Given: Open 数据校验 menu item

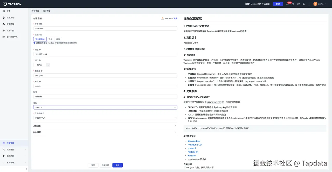Looking at the screenshot, I should [x=14, y=31].
